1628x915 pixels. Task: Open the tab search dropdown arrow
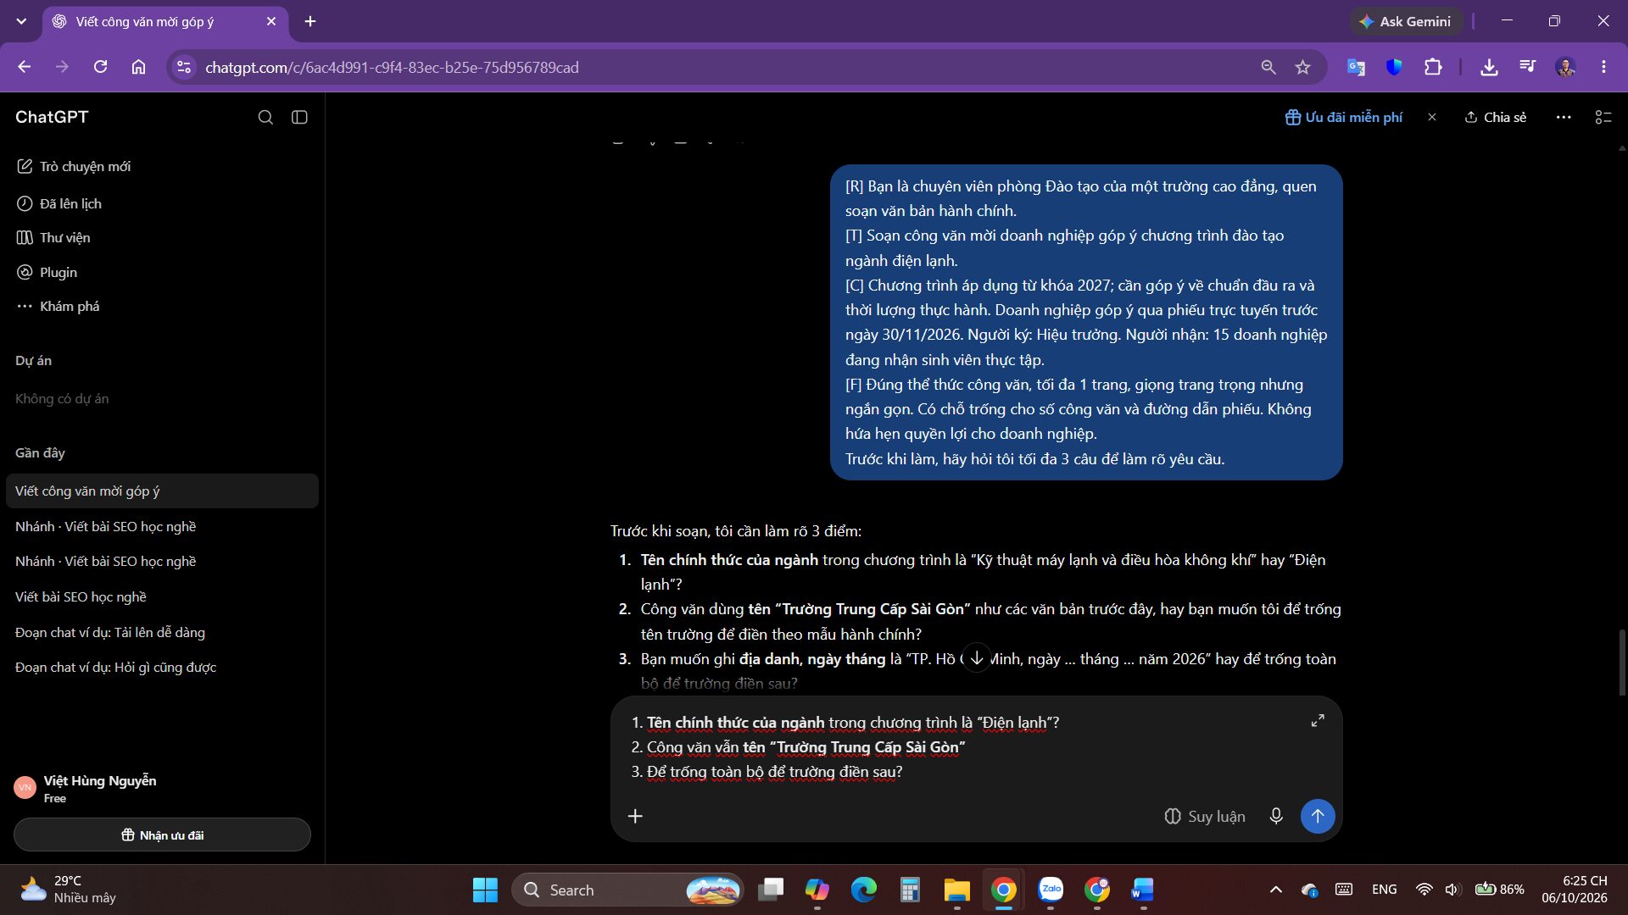click(21, 21)
